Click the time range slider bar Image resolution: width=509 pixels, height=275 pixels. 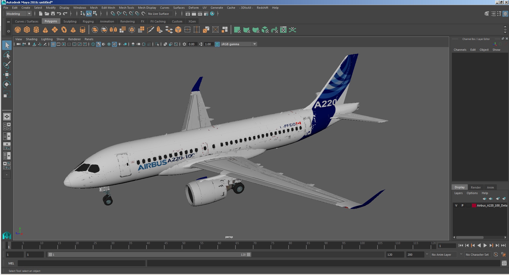point(149,255)
